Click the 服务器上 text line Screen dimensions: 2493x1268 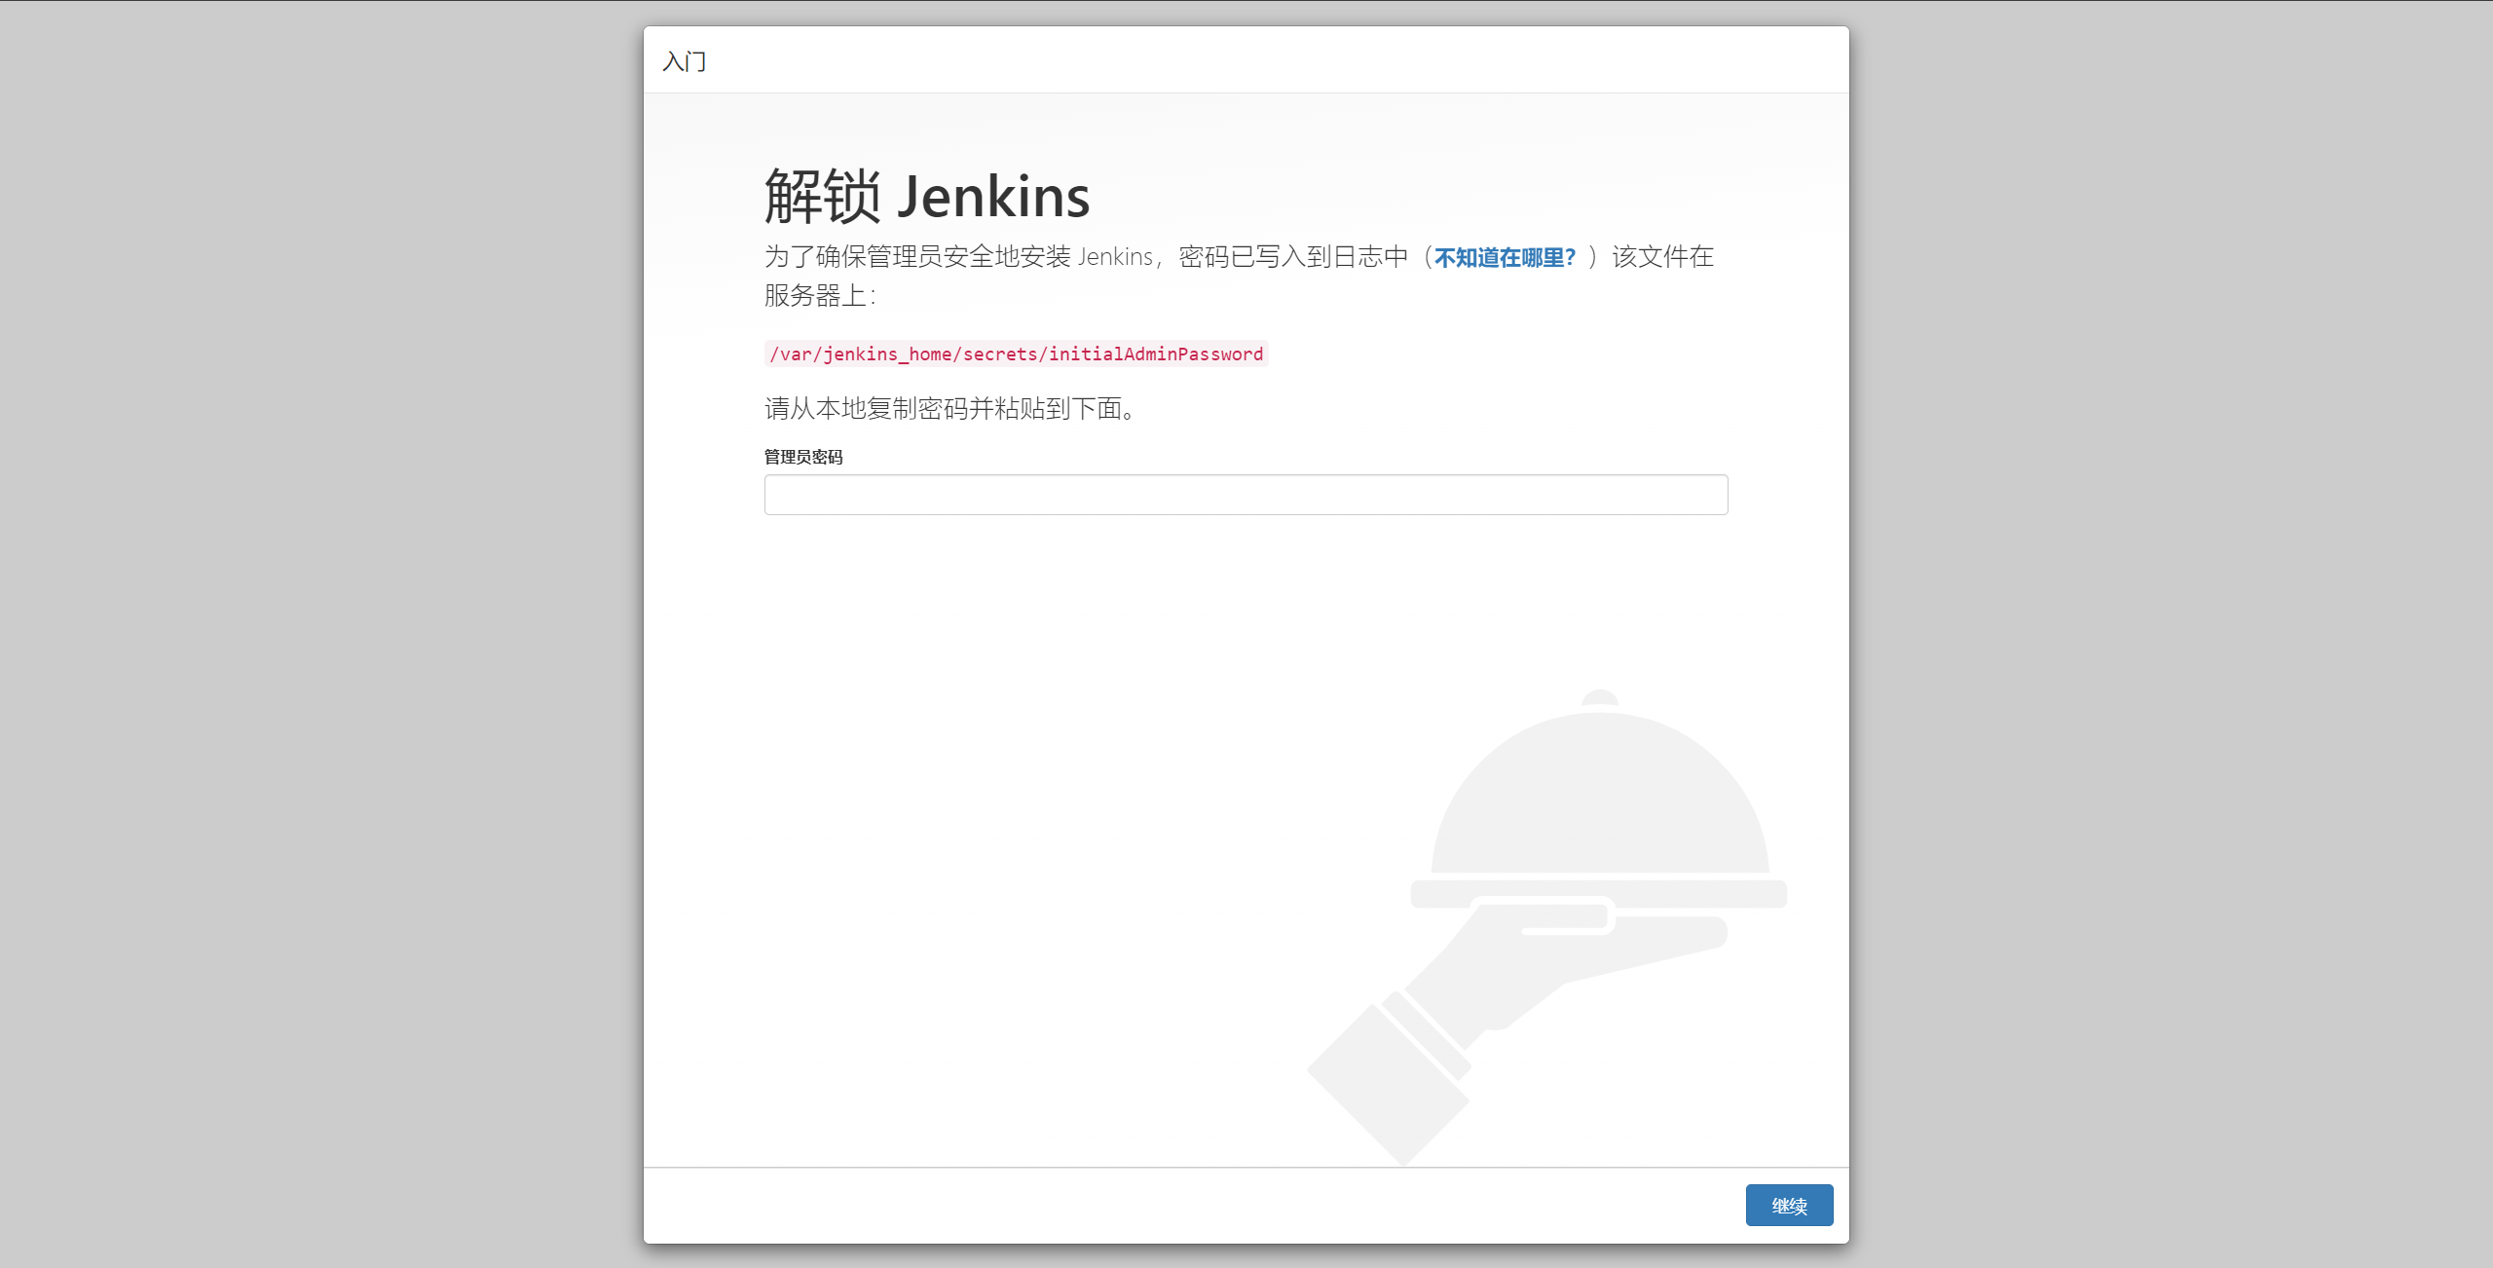pyautogui.click(x=818, y=296)
